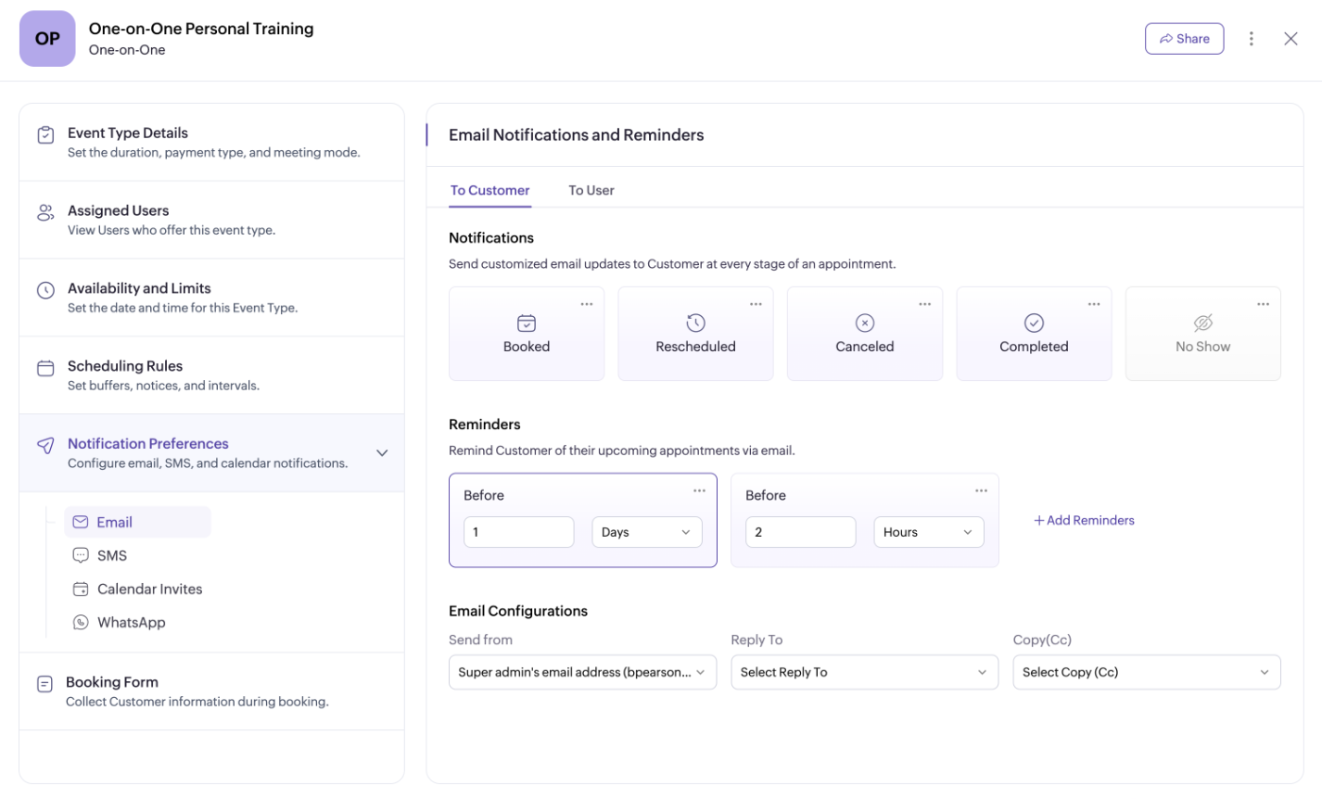Open the Scheduling Rules section
Viewport: 1322px width, 799px height.
[211, 374]
